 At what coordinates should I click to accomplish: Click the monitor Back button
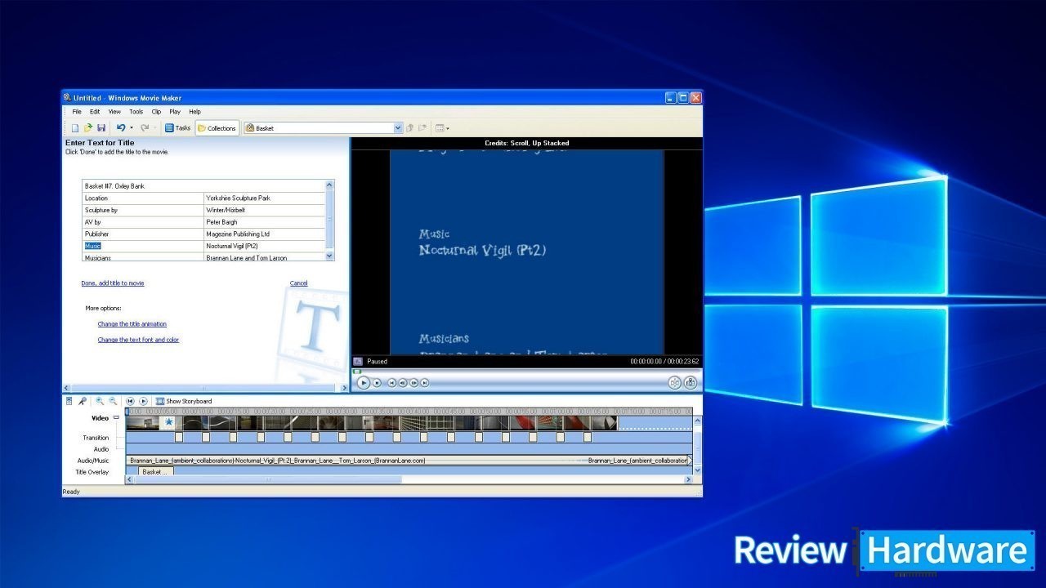point(391,382)
